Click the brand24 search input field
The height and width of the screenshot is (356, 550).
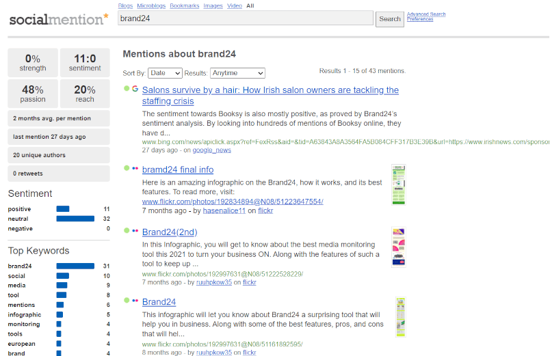(x=245, y=18)
